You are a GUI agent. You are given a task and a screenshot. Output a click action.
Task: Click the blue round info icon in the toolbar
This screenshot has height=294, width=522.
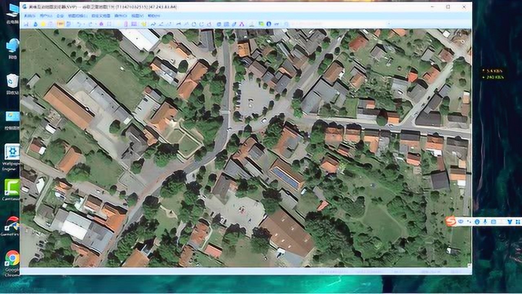pos(269,24)
